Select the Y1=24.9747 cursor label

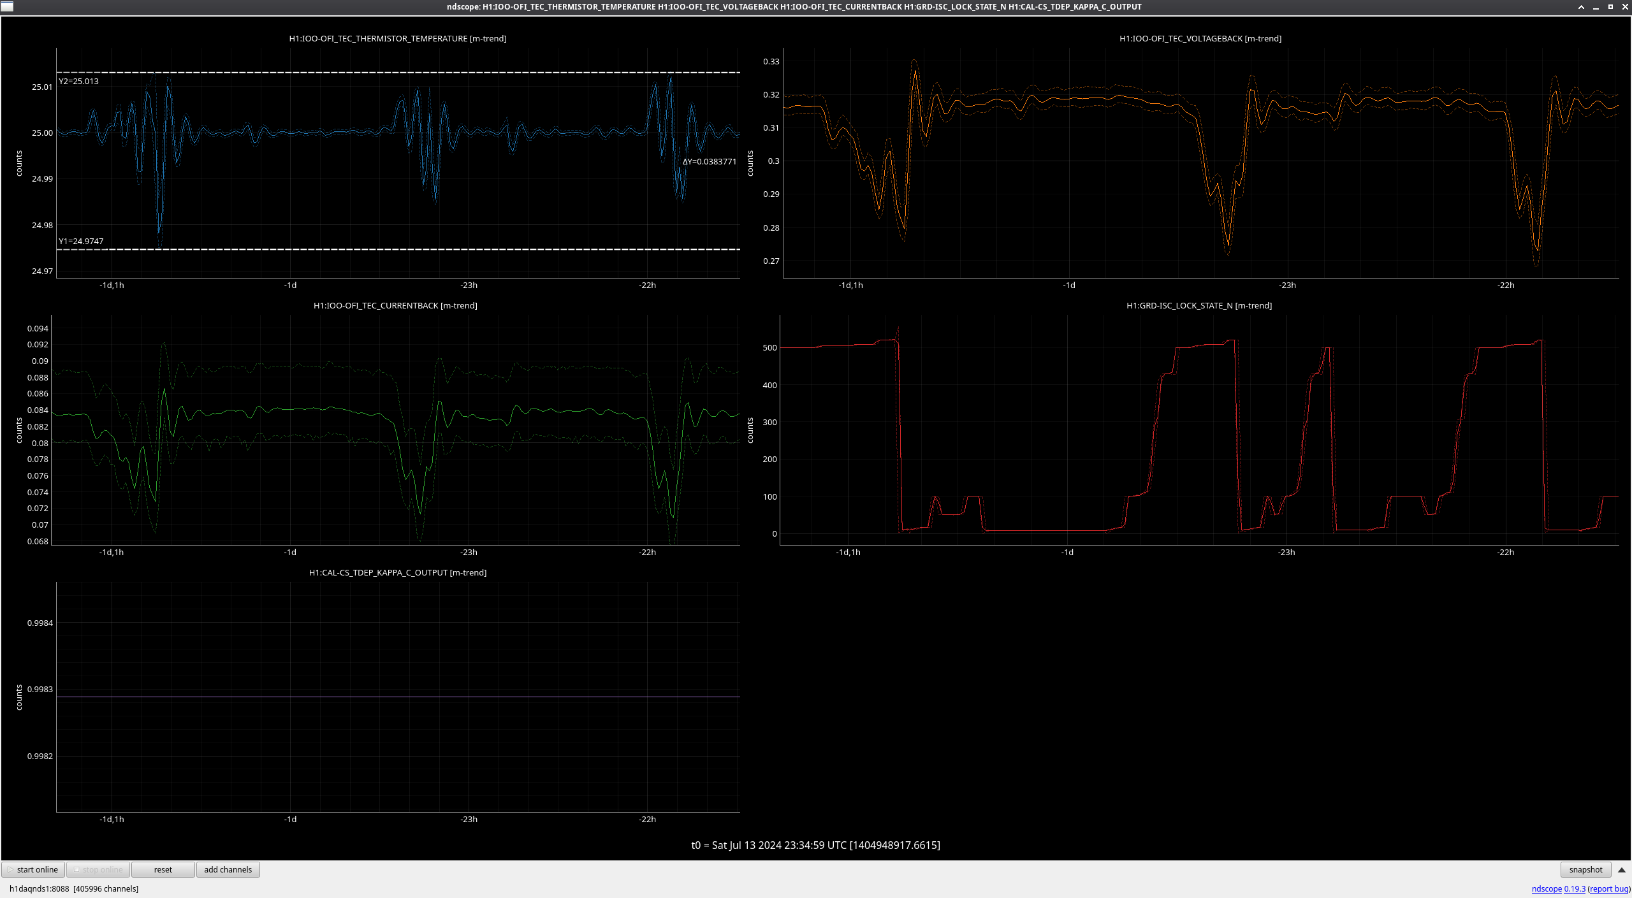(81, 242)
